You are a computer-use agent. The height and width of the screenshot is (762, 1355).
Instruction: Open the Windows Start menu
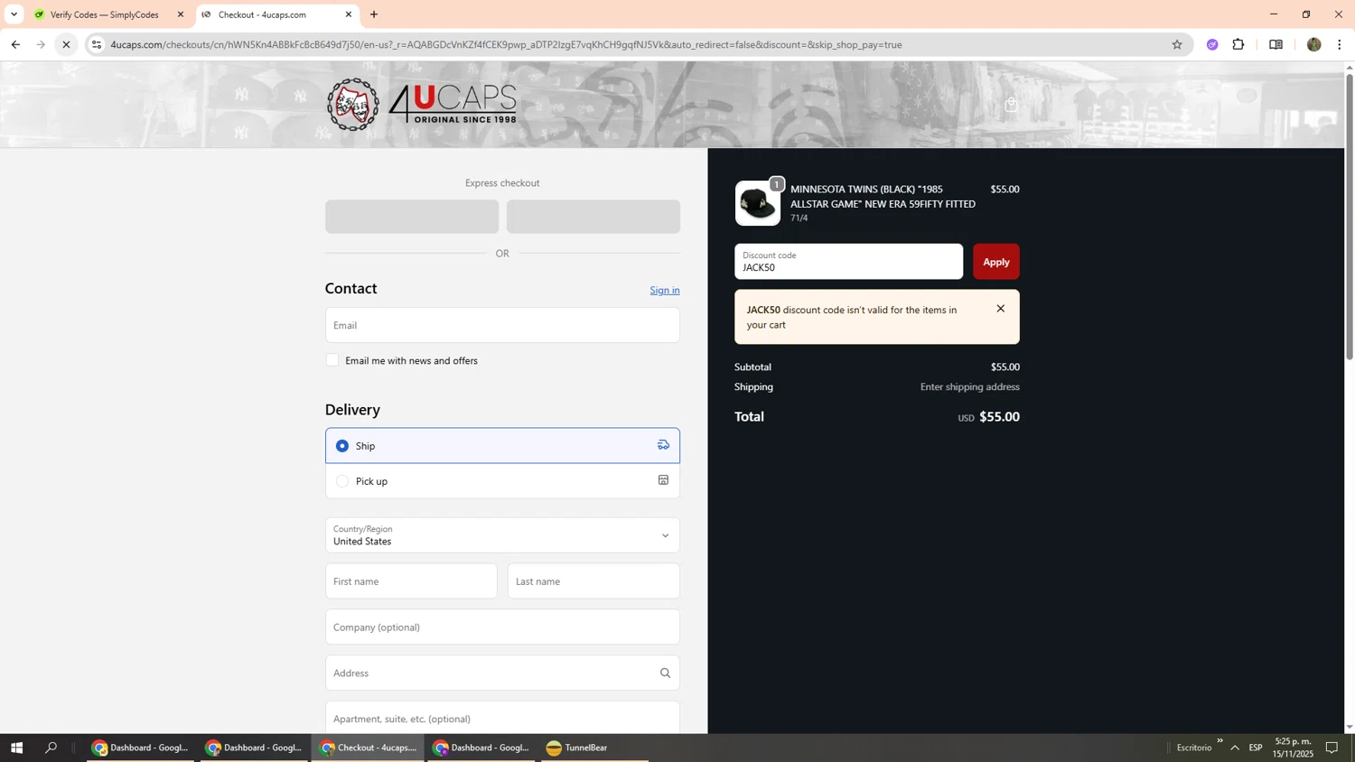(x=16, y=748)
